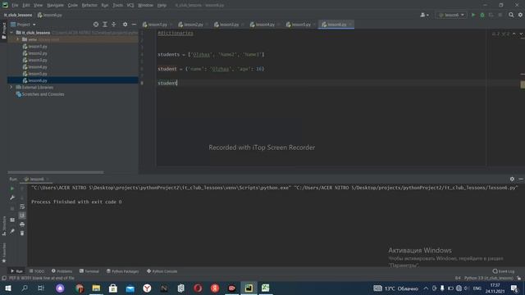Close the lesson6.py editor tab

pyautogui.click(x=350, y=25)
